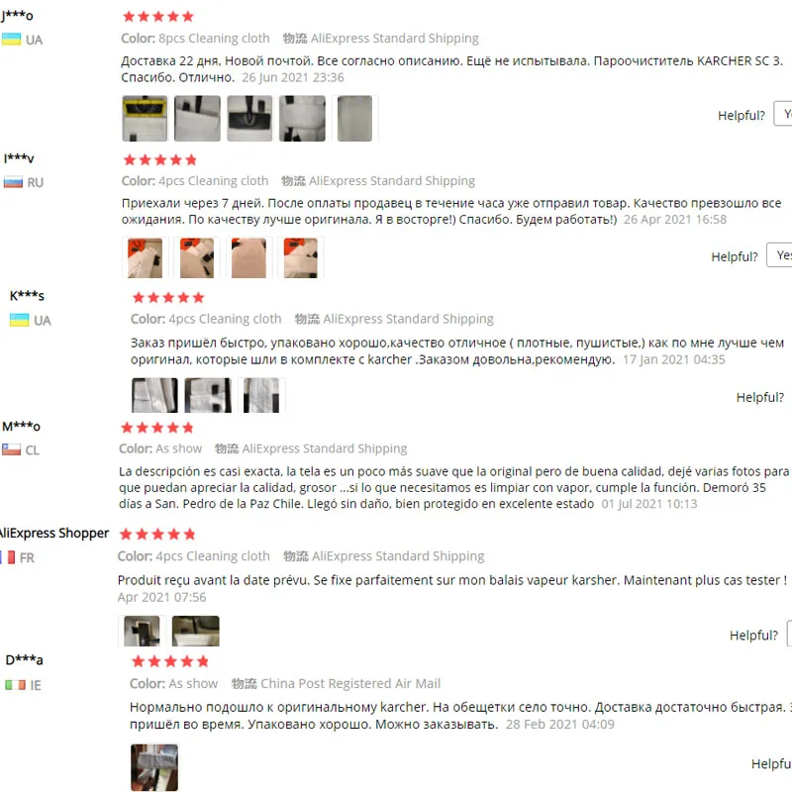Click Yes button beside J***o's Helpful prompt
This screenshot has height=792, width=792.
pyautogui.click(x=783, y=114)
